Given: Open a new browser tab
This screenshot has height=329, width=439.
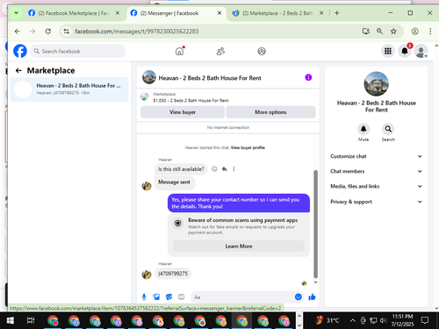Looking at the screenshot, I should [337, 13].
